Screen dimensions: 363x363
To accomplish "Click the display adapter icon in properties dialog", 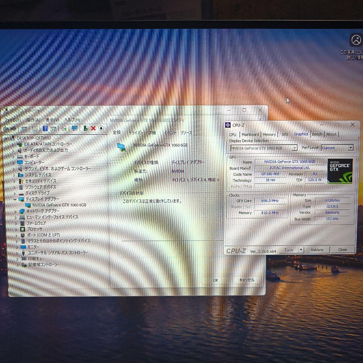I will (x=122, y=147).
